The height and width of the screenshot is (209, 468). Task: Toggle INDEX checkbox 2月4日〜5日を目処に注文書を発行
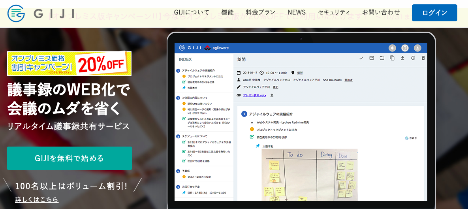(184, 152)
